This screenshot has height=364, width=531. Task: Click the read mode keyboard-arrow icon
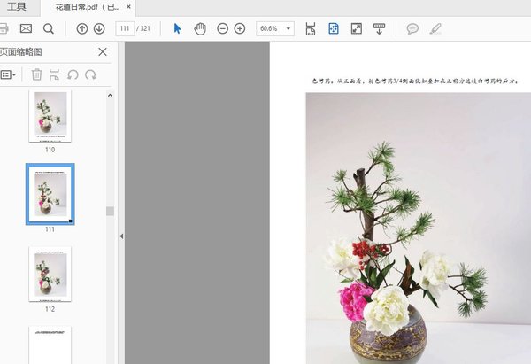click(x=380, y=29)
